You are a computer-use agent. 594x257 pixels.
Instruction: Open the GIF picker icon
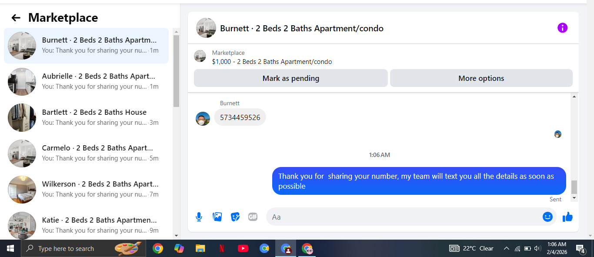(253, 217)
